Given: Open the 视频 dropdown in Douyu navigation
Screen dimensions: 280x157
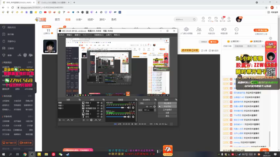Looking at the screenshot, I should pyautogui.click(x=91, y=19).
